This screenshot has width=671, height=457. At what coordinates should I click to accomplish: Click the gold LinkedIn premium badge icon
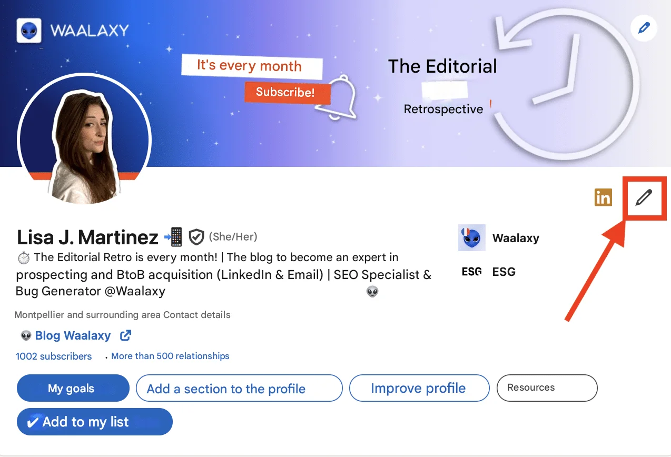(603, 197)
